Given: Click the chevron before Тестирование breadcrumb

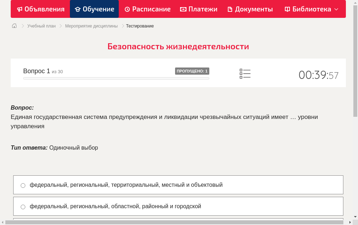Looking at the screenshot, I should tap(122, 26).
